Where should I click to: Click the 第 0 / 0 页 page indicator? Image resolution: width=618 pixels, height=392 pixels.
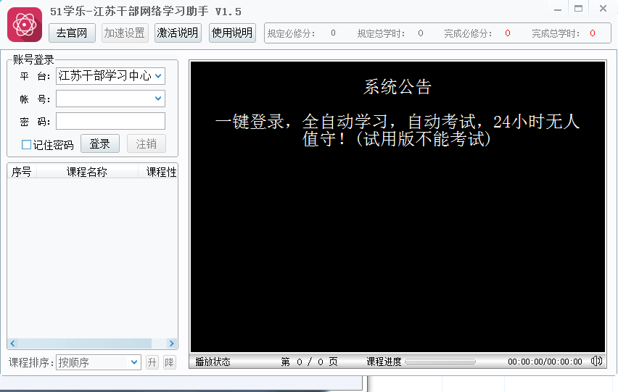[310, 362]
